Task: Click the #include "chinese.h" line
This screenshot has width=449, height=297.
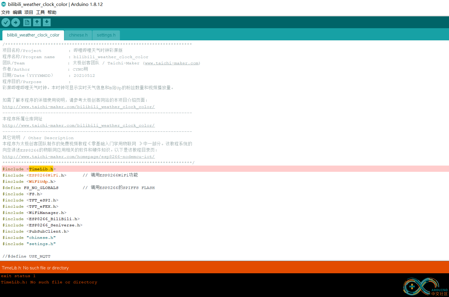Action: 29,238
